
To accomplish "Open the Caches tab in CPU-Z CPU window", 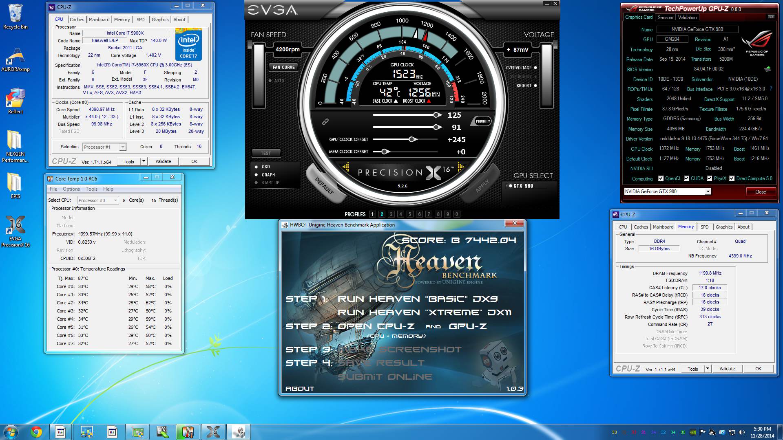I will [77, 20].
